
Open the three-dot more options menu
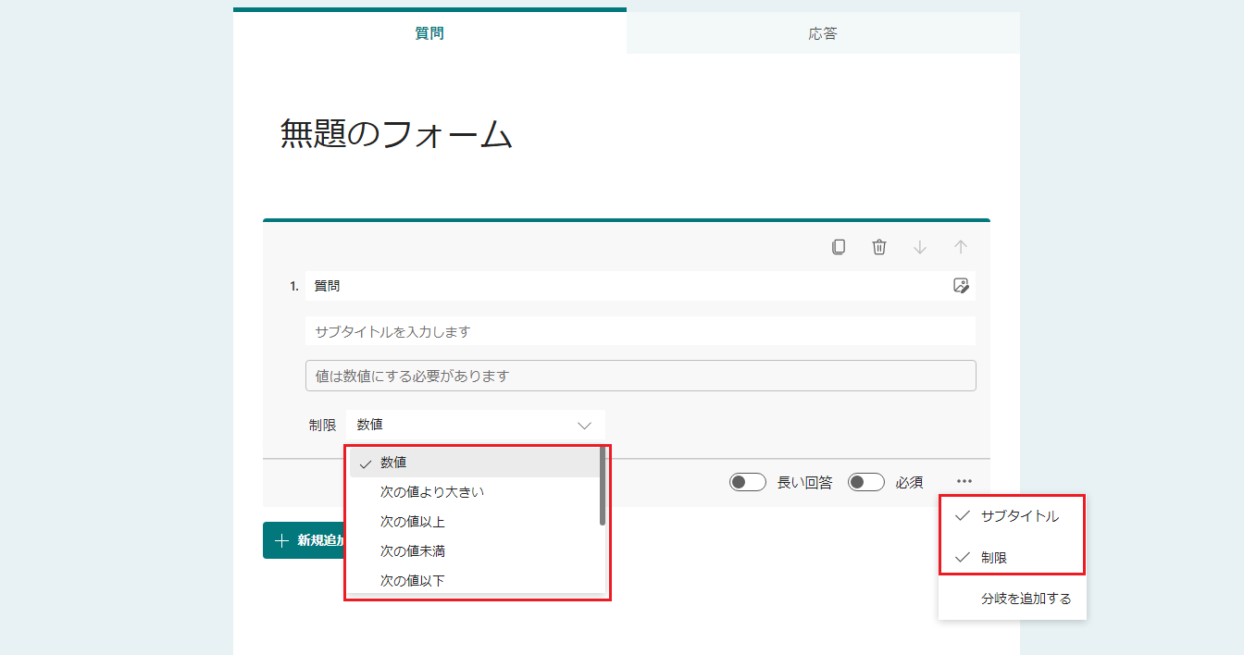(x=964, y=481)
